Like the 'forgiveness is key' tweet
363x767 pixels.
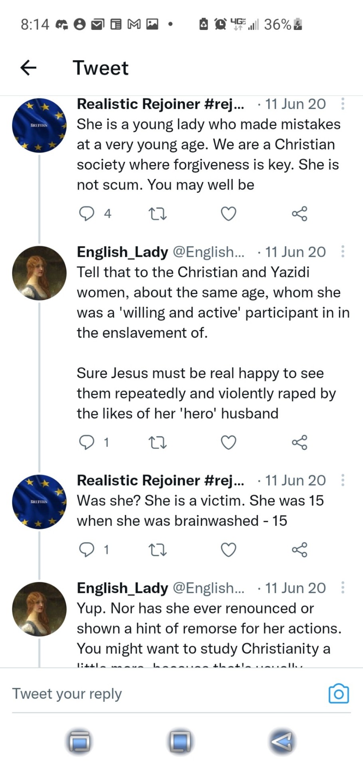click(x=228, y=214)
